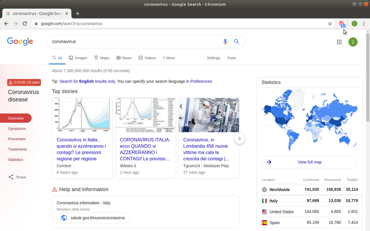
Task: Go back to the previous page
Action: pos(6,24)
